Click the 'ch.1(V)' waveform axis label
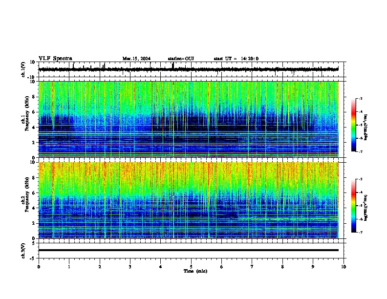The width and height of the screenshot is (387, 299). (23, 69)
